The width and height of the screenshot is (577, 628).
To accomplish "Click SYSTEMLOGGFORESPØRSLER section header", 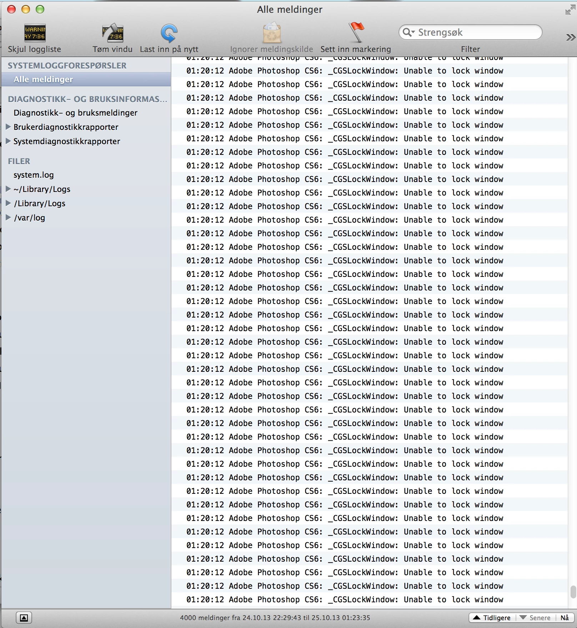I will (x=67, y=66).
